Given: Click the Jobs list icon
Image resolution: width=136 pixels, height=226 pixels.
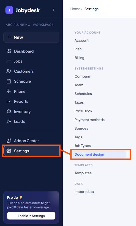Looking at the screenshot, I should 9,61.
